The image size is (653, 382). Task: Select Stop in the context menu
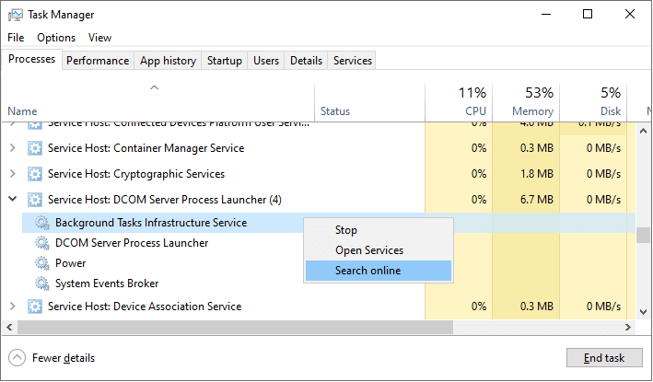click(346, 230)
